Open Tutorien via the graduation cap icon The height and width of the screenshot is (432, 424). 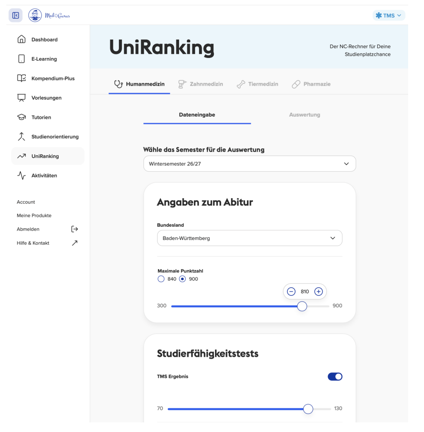[22, 117]
